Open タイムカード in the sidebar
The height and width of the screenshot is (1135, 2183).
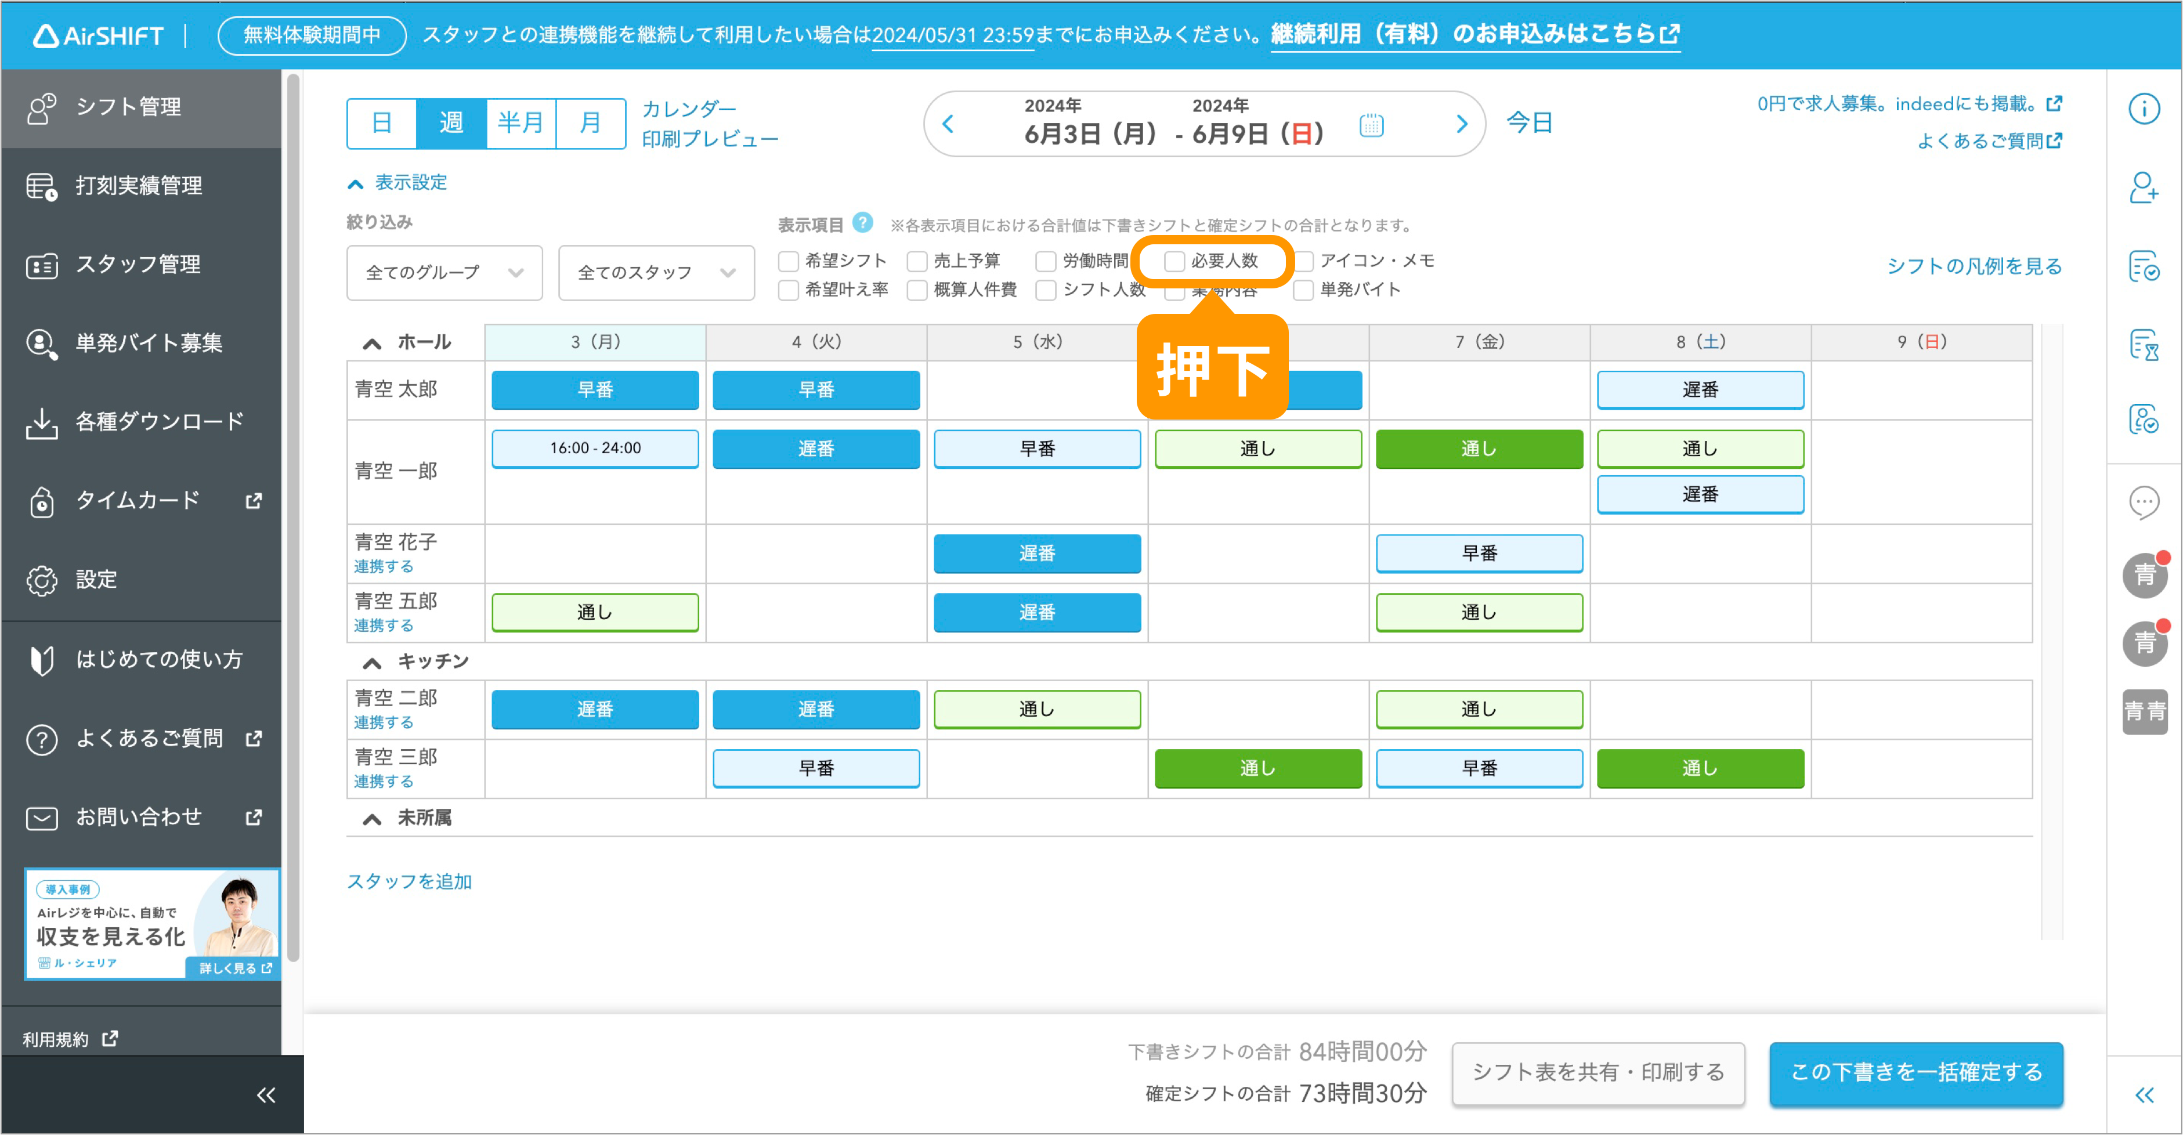tap(140, 501)
